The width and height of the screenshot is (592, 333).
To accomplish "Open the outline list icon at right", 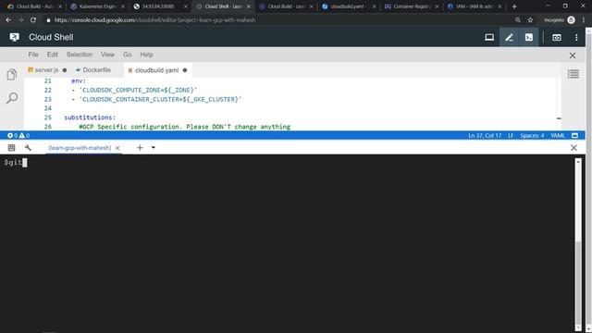I will tap(573, 74).
